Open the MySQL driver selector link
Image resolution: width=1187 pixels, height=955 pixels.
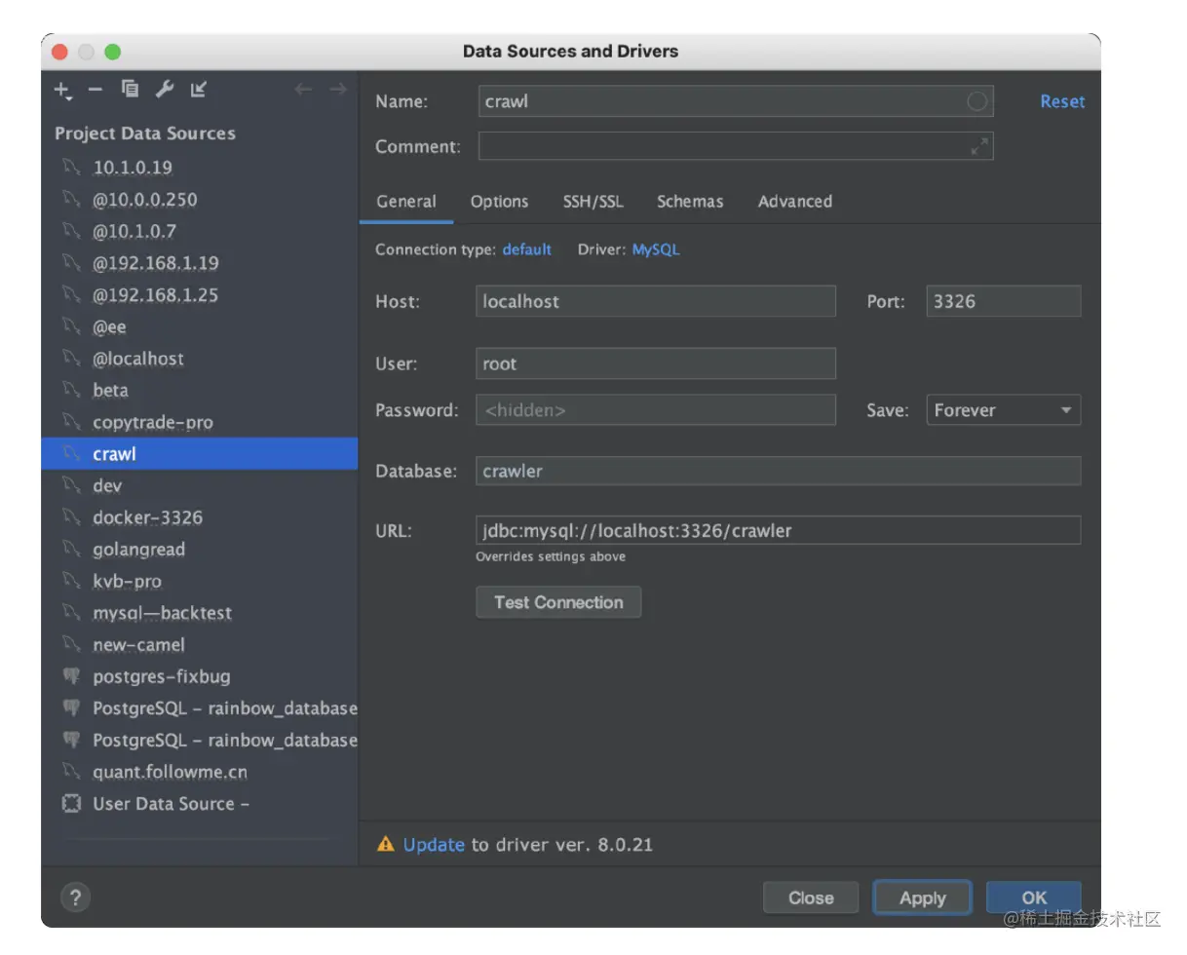pos(656,249)
